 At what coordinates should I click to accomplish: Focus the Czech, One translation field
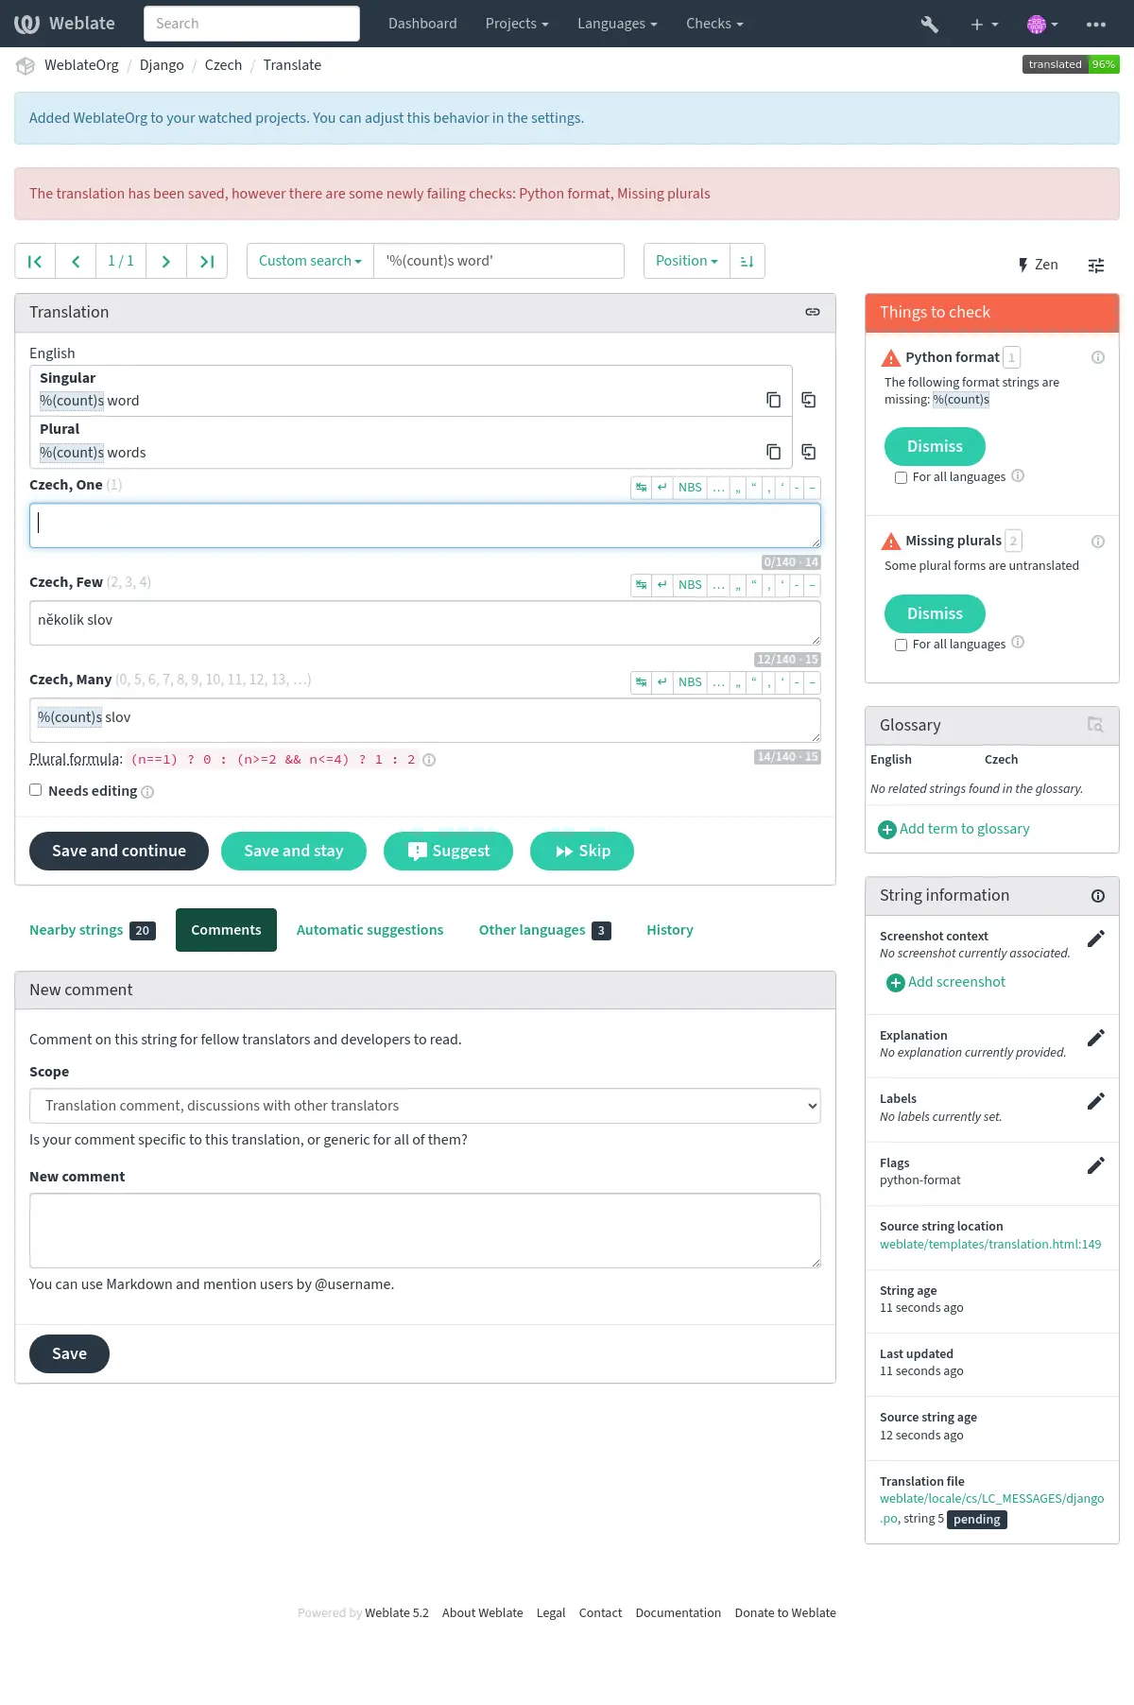[x=425, y=525]
